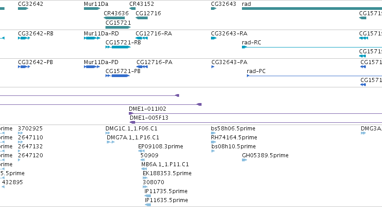
Task: Click the rad-PC protein label
Action: (x=256, y=71)
